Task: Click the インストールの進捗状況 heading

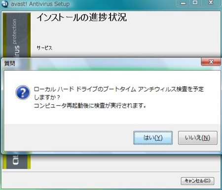Action: (x=82, y=17)
